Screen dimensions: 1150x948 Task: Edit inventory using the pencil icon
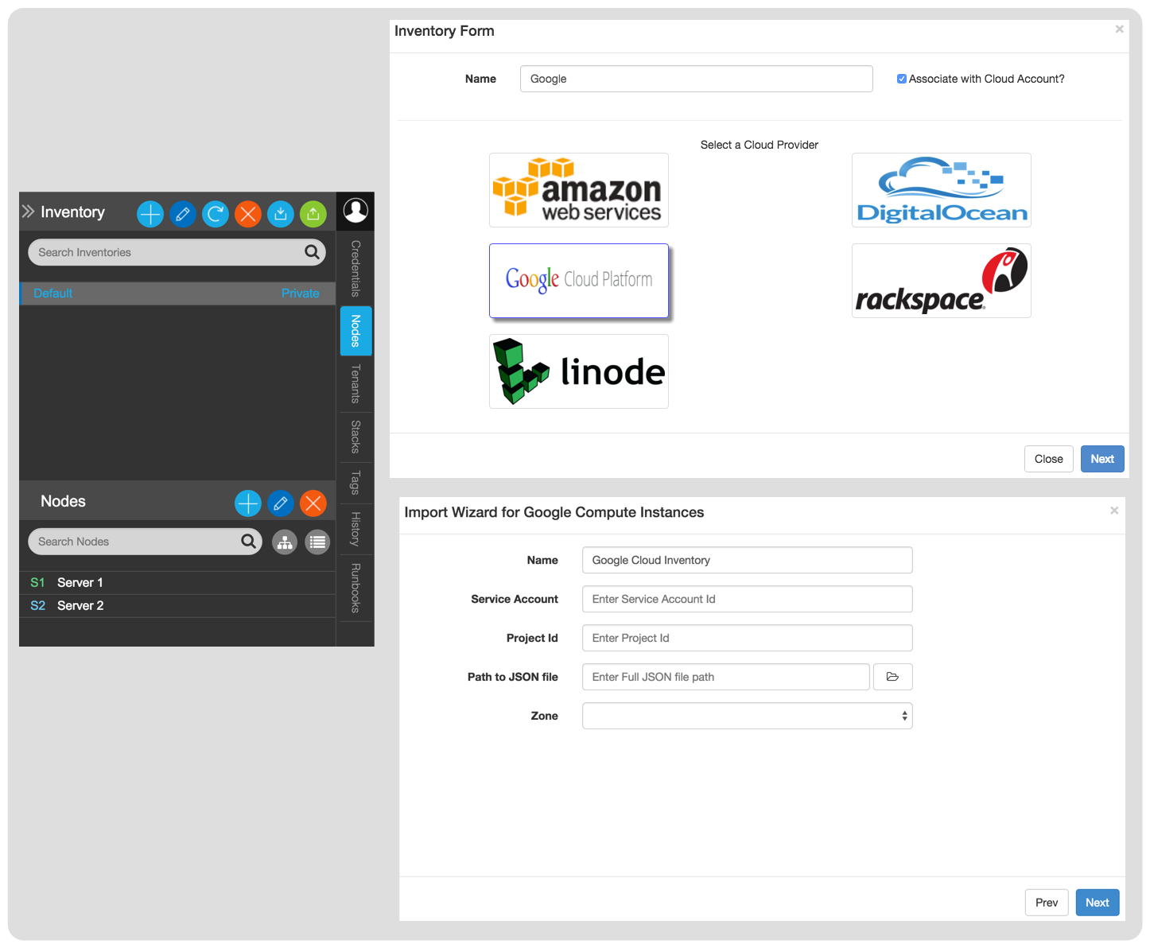183,214
